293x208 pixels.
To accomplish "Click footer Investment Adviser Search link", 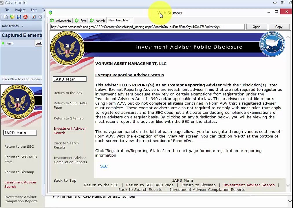I will point(249,185).
